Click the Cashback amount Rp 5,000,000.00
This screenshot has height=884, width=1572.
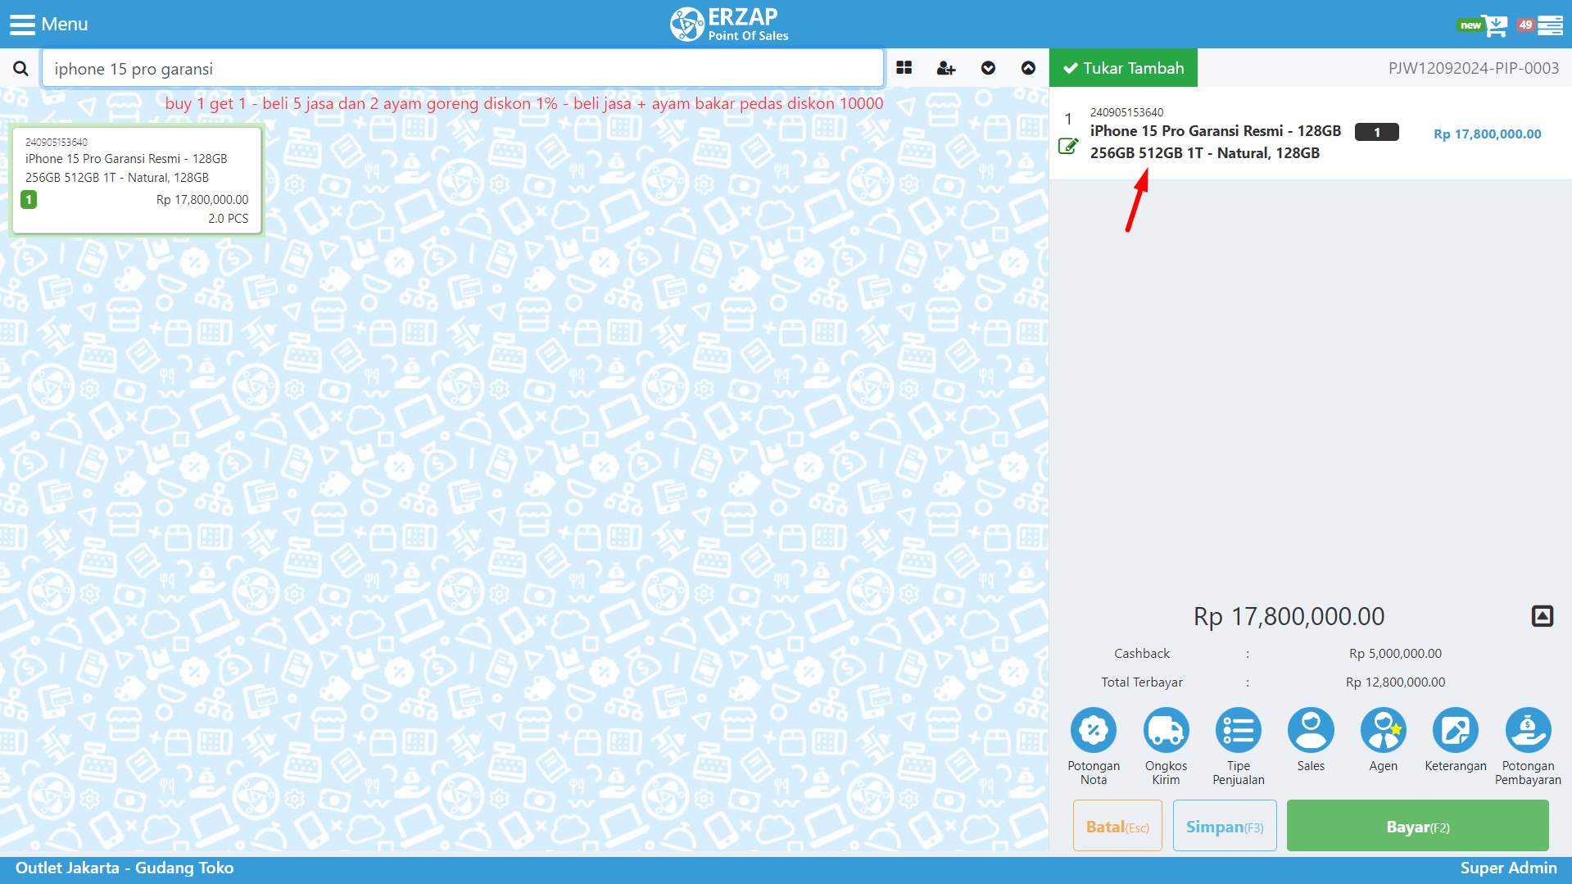point(1395,654)
